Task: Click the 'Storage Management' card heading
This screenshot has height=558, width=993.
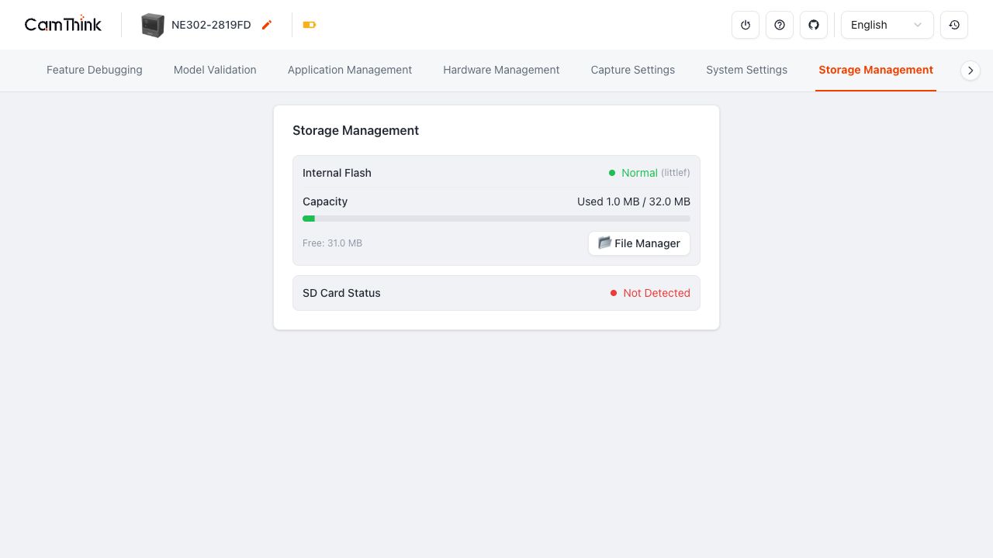Action: 355,130
